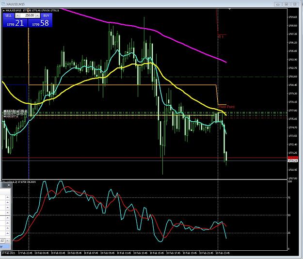The height and width of the screenshot is (259, 303).
Task: Close the small floating panel at lower left
Action: pos(9,185)
